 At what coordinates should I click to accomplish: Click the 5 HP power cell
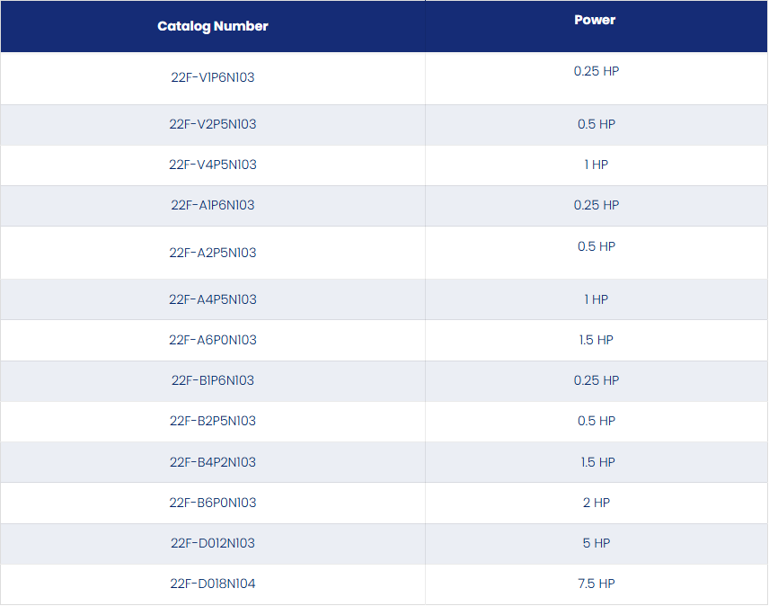point(597,543)
